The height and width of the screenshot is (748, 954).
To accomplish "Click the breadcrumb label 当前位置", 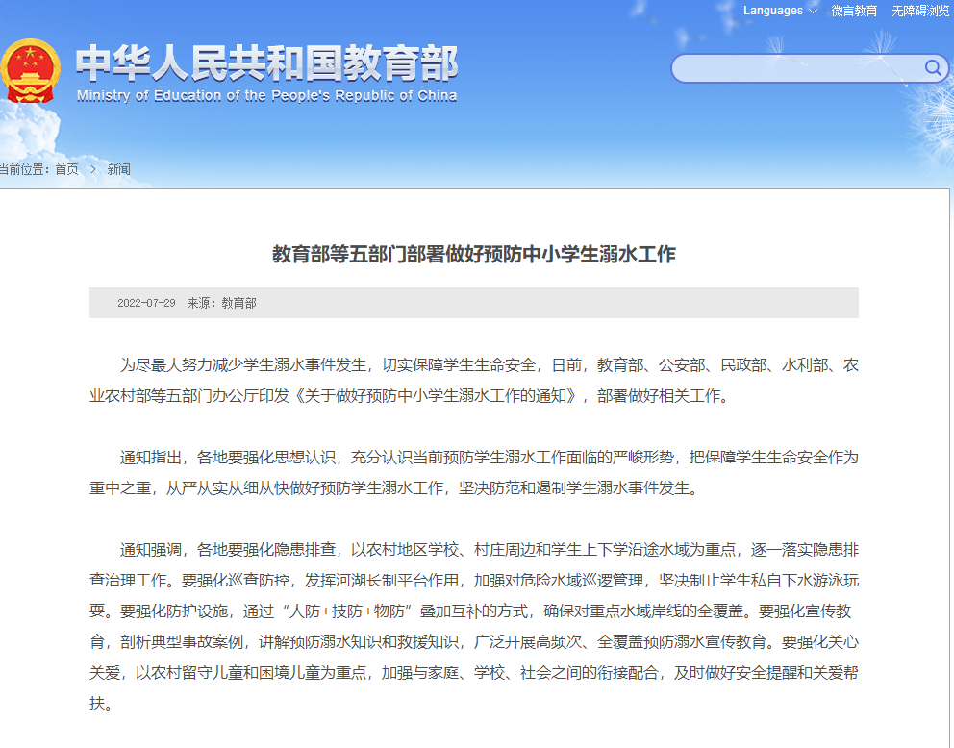I will (x=24, y=169).
